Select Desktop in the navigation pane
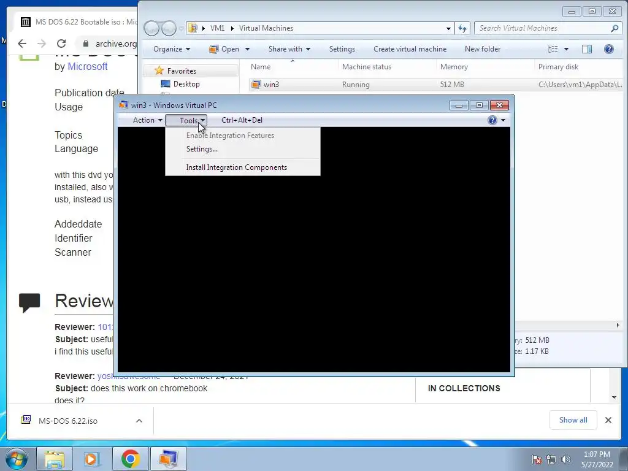The height and width of the screenshot is (471, 628). (x=186, y=83)
